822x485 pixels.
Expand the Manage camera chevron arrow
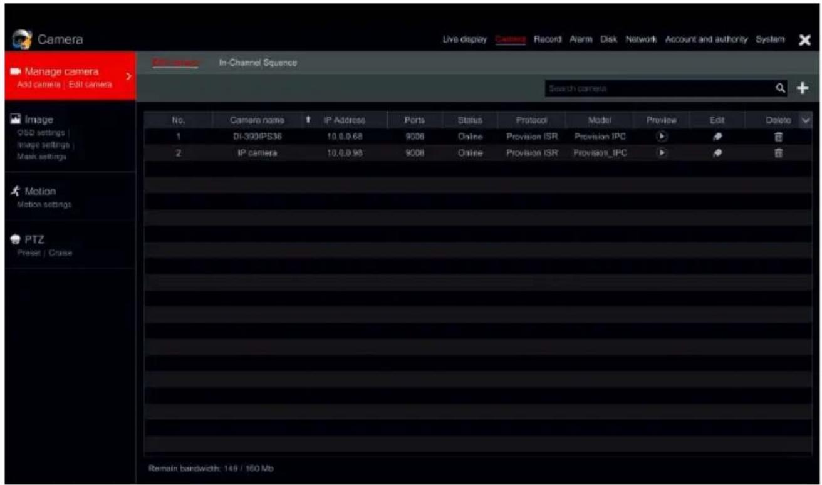tap(128, 77)
